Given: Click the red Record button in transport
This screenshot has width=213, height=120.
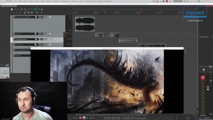Looking at the screenshot, I should point(81,118).
